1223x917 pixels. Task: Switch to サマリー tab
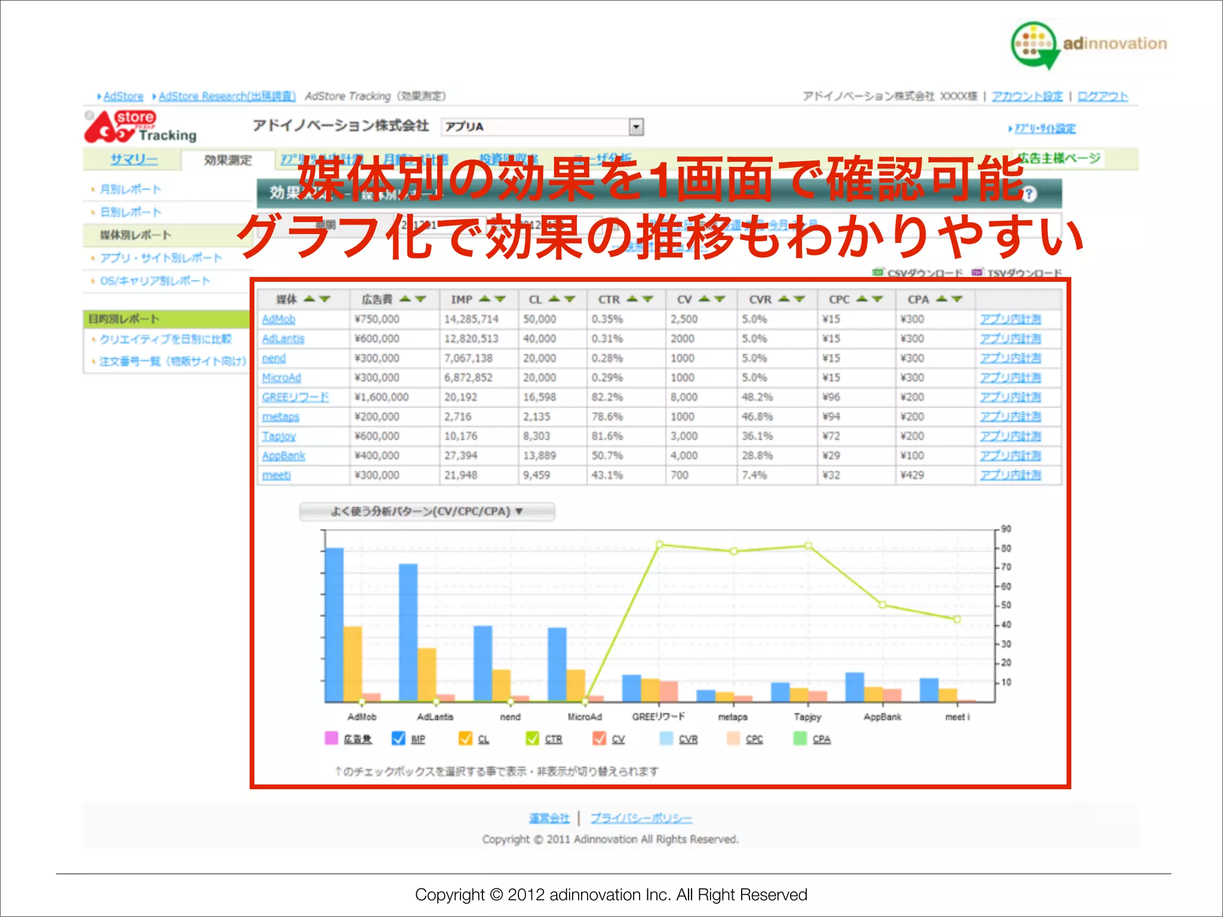pos(134,159)
